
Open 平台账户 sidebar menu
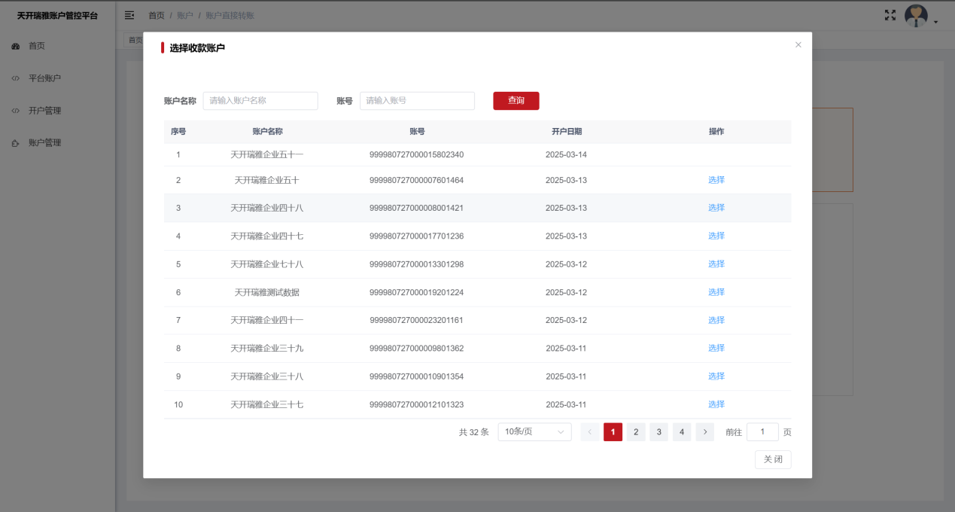coord(44,78)
